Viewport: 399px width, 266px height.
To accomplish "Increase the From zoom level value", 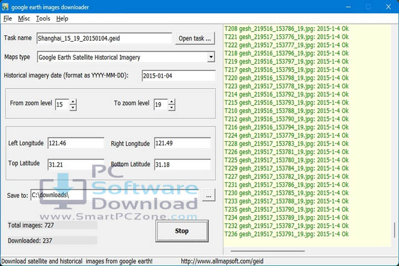I will (x=73, y=102).
